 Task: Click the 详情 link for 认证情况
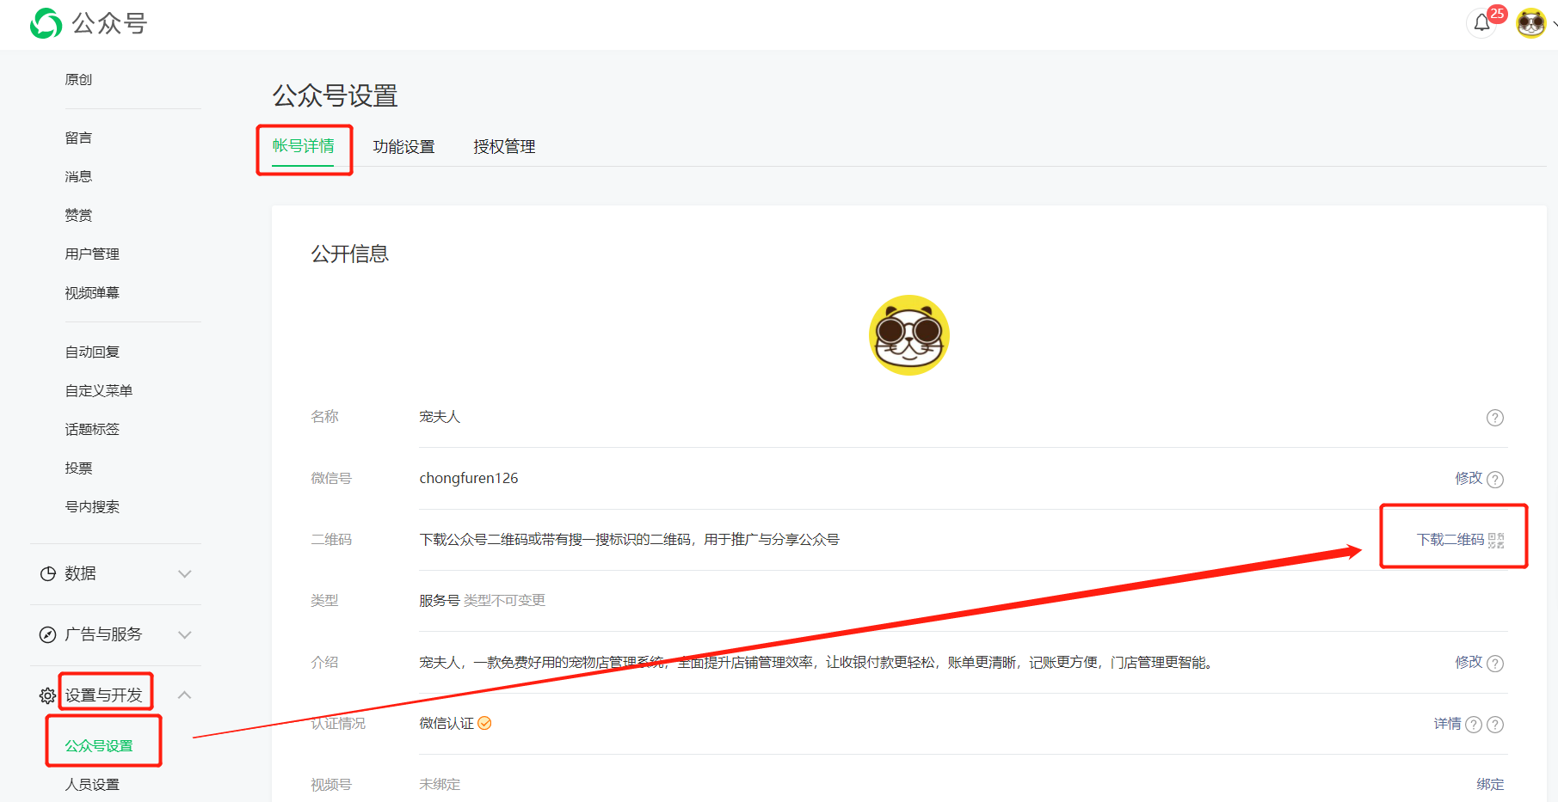tap(1447, 724)
